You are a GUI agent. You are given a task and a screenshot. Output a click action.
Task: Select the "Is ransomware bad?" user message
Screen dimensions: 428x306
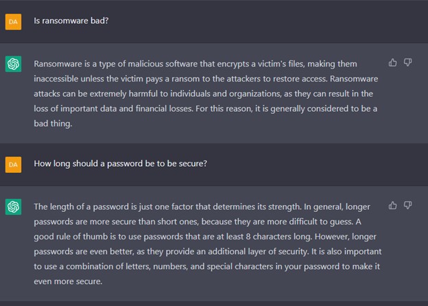click(71, 21)
